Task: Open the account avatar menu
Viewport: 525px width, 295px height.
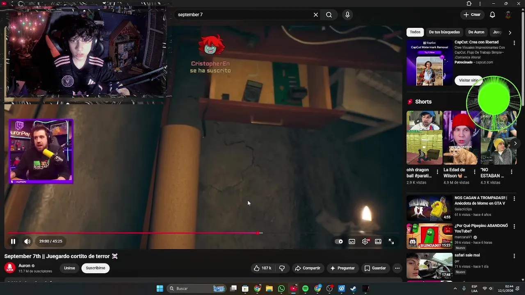Action: 508,15
